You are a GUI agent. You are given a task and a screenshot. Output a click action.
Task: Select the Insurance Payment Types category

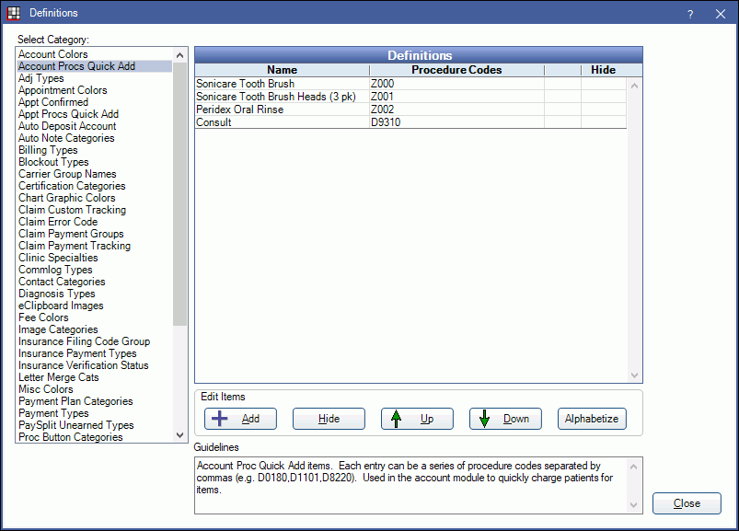(x=94, y=353)
